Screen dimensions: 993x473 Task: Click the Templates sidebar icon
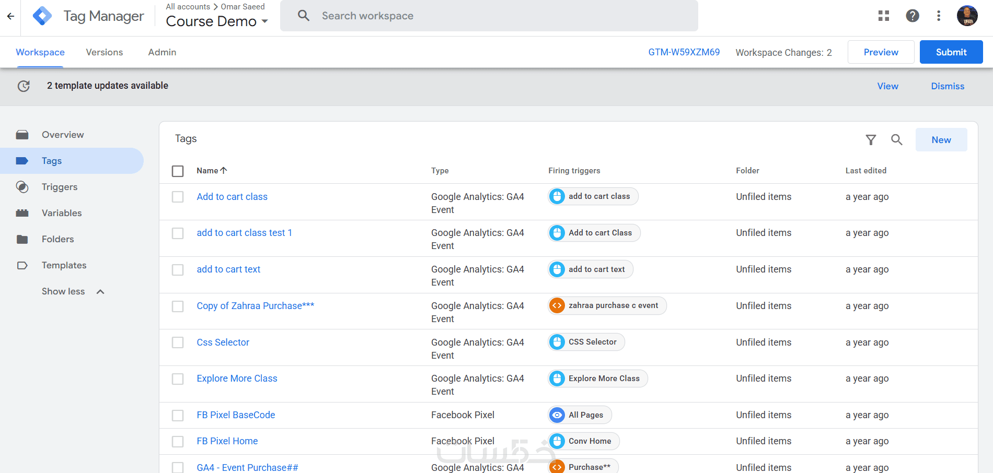(x=22, y=265)
